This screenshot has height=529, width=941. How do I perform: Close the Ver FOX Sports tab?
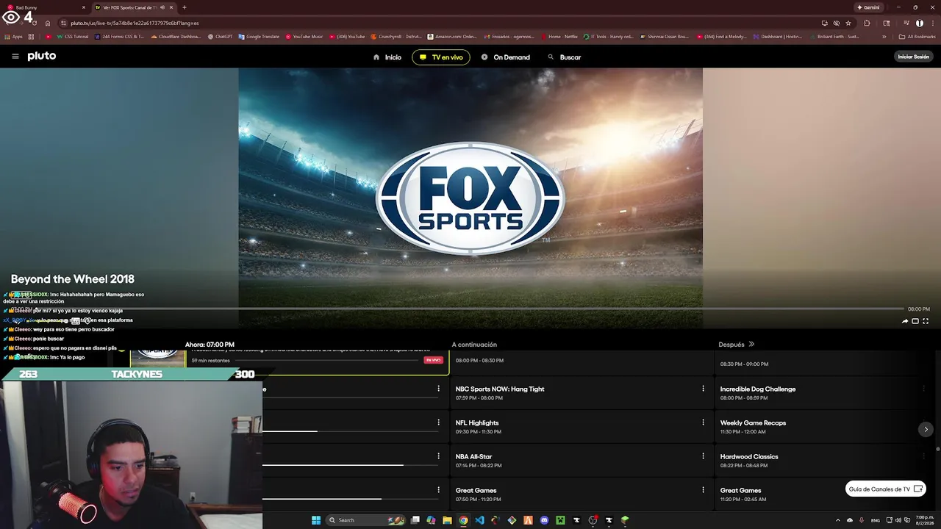(x=171, y=7)
